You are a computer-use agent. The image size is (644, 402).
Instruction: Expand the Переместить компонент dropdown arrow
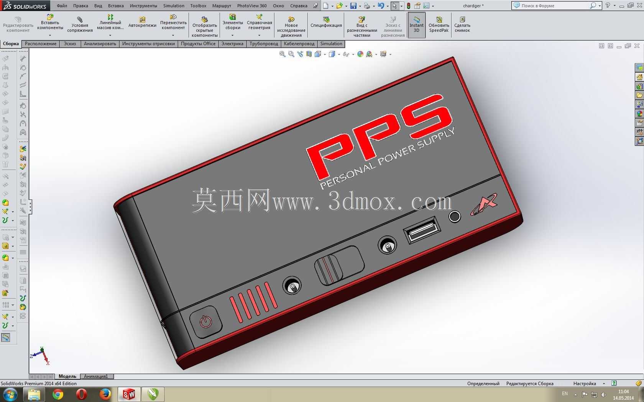(173, 35)
